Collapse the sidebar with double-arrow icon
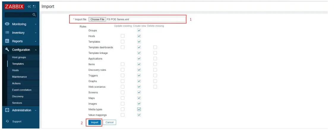The height and width of the screenshot is (130, 334). [29, 7]
